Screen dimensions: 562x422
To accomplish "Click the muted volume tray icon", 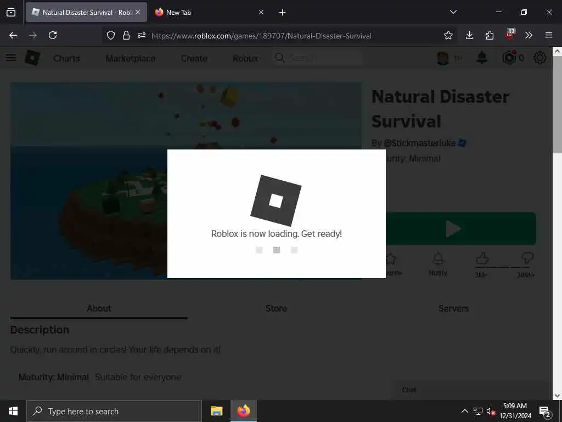I will click(491, 411).
